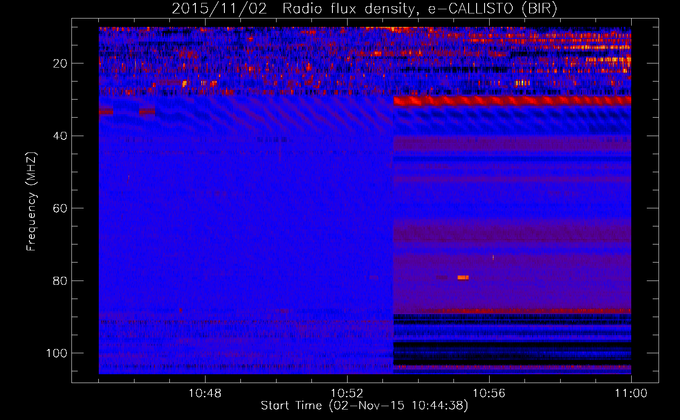Click the 'Frequency (MHZ)' y-axis label
Image resolution: width=680 pixels, height=420 pixels.
(x=32, y=202)
